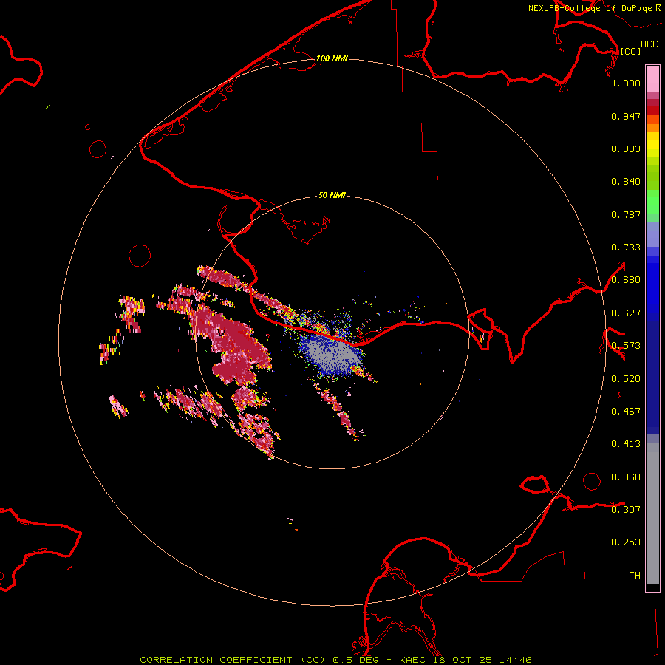Click the TH threshold label
The image size is (665, 665).
pos(635,575)
